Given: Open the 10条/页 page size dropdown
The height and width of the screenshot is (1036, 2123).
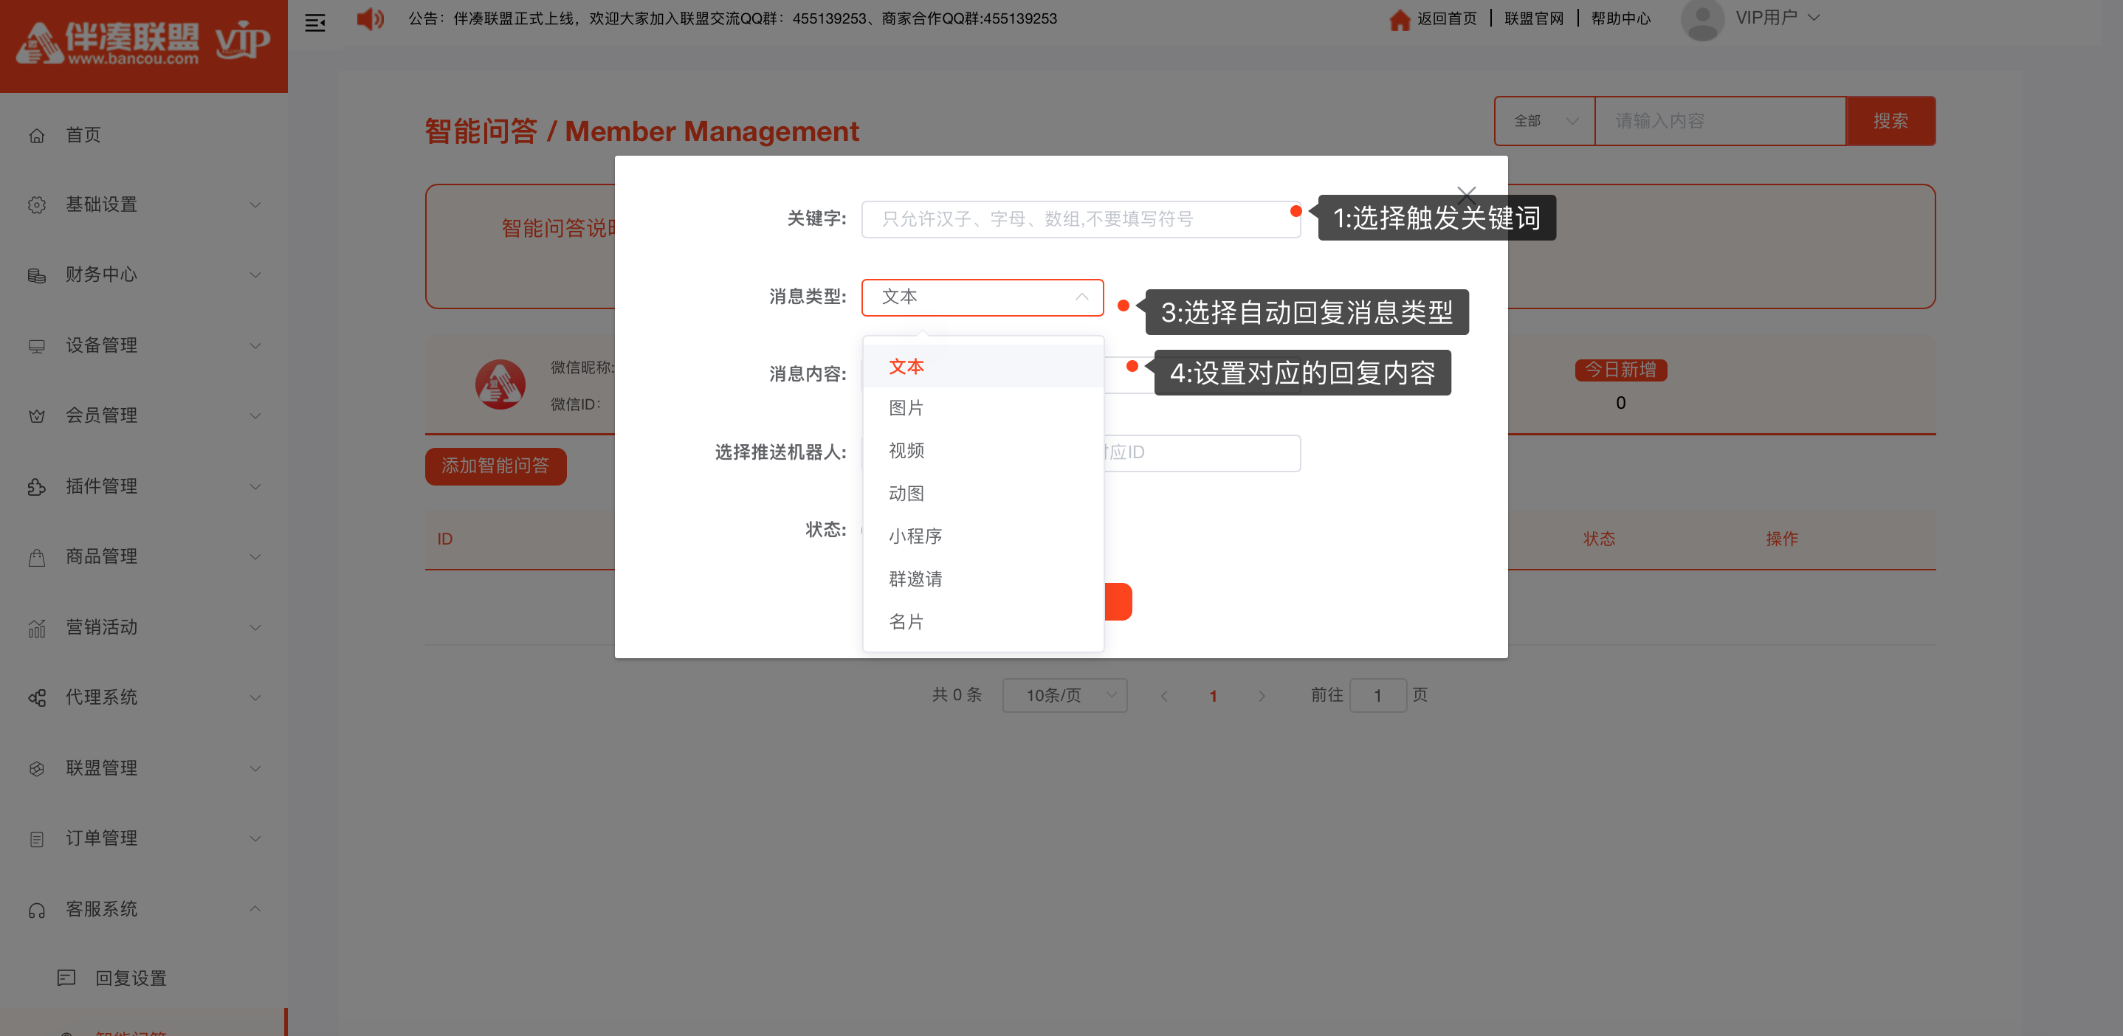Looking at the screenshot, I should coord(1064,696).
